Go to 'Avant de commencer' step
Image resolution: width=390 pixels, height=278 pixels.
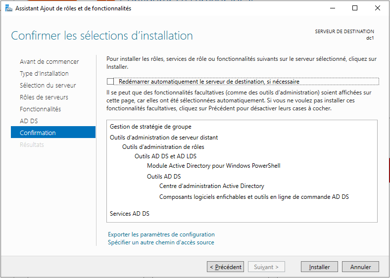coord(49,62)
